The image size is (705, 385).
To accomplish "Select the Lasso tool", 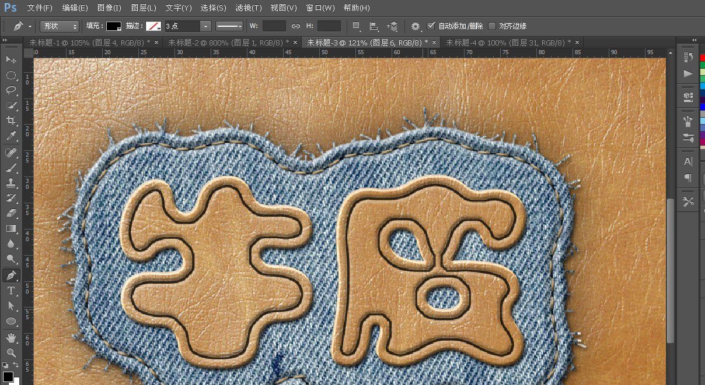I will click(11, 90).
